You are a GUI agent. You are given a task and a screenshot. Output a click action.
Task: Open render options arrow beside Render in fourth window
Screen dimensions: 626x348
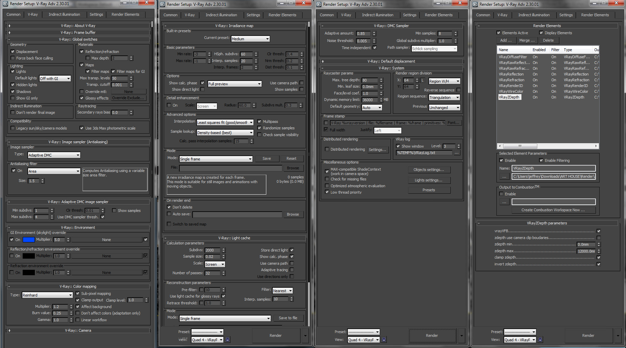click(x=618, y=335)
